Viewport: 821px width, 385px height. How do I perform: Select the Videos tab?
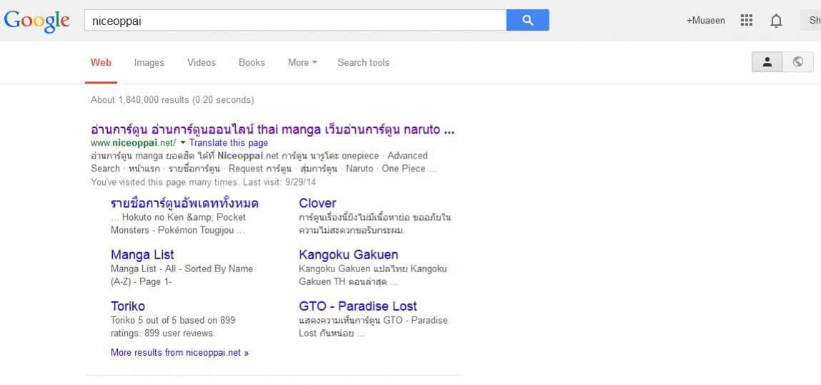tap(201, 63)
